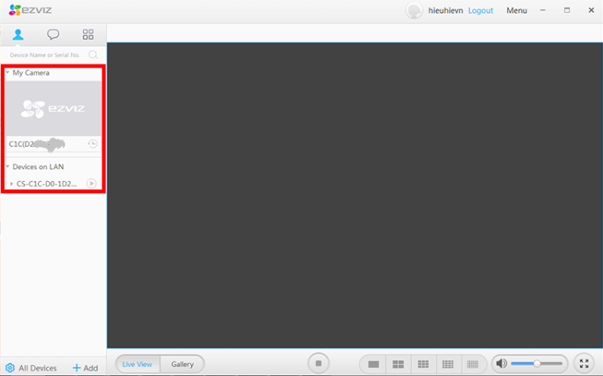Click the search magnifier icon
Screen dimensions: 603x376
pyautogui.click(x=94, y=55)
